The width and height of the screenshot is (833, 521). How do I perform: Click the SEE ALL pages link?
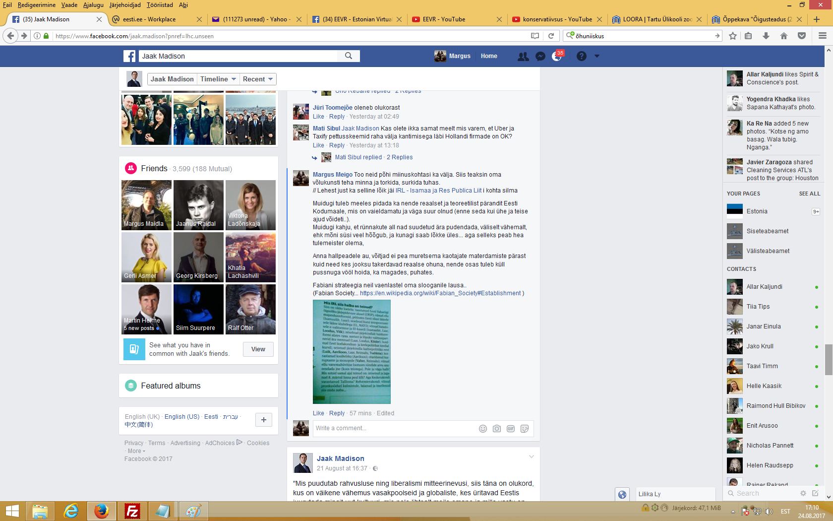[x=810, y=194]
